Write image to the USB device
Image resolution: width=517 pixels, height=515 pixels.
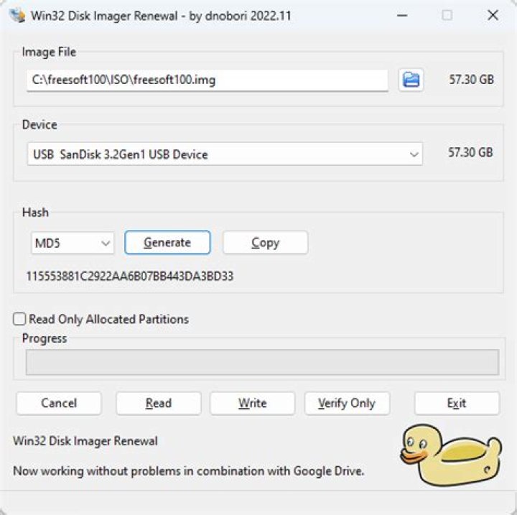coord(252,403)
